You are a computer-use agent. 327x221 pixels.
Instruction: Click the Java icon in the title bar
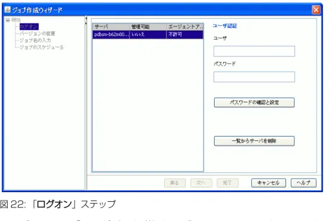[x=8, y=10]
